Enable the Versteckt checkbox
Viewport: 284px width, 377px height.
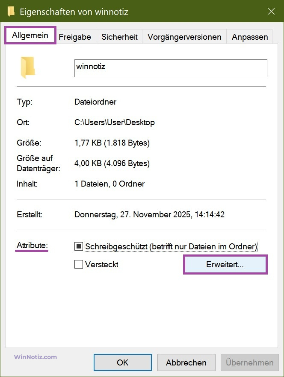click(x=79, y=264)
